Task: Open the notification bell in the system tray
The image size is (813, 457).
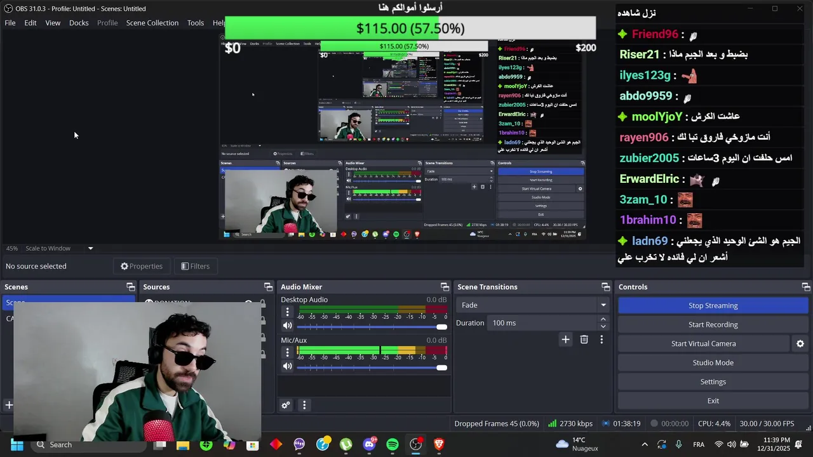Action: click(x=799, y=444)
